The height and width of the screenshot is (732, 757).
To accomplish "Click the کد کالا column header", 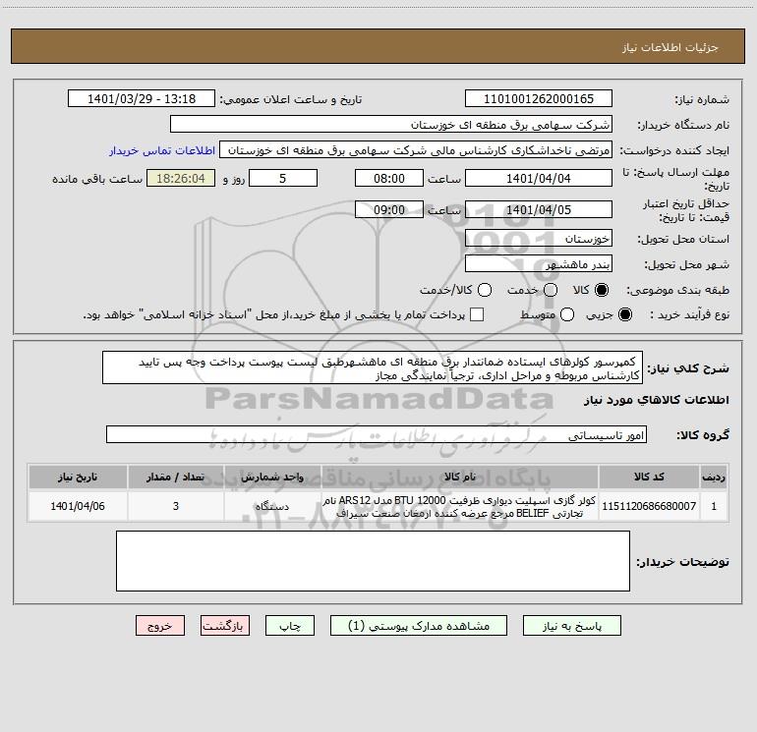I will point(649,477).
